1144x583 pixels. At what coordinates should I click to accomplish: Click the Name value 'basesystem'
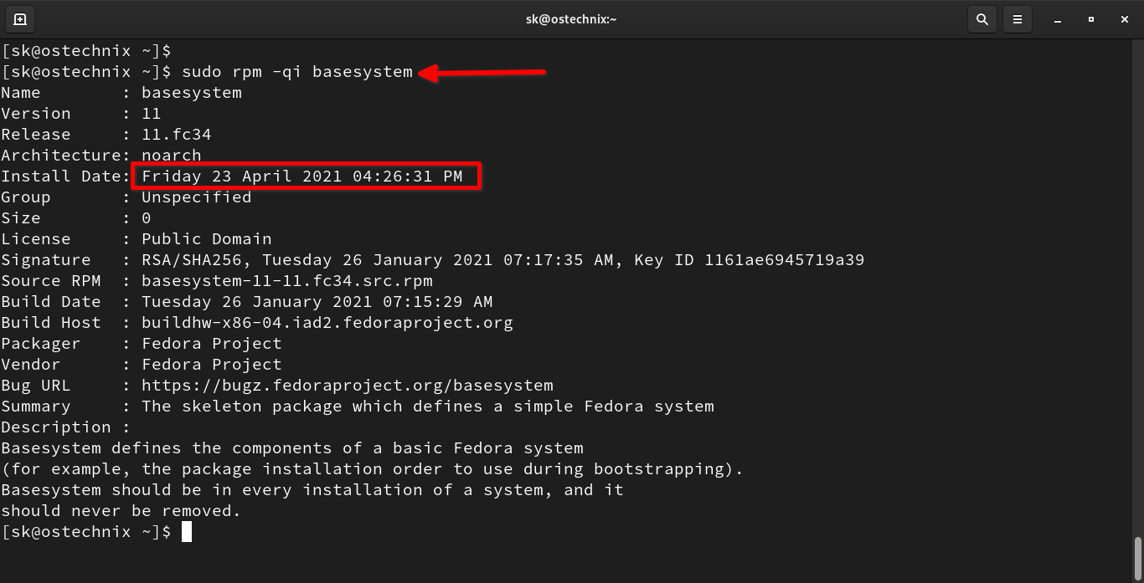[x=192, y=93]
